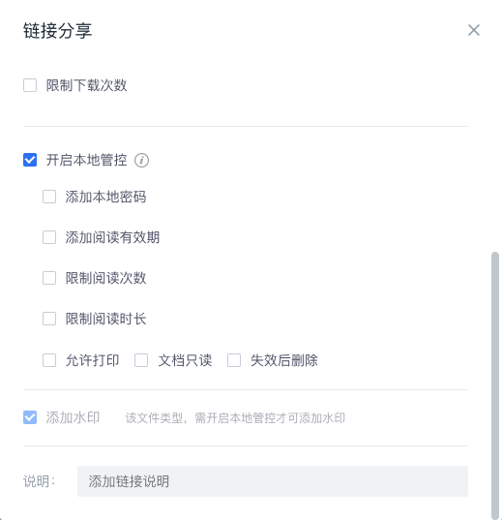Close the 链接分享 dialog
Screen dimensions: 502x520
pos(474,30)
